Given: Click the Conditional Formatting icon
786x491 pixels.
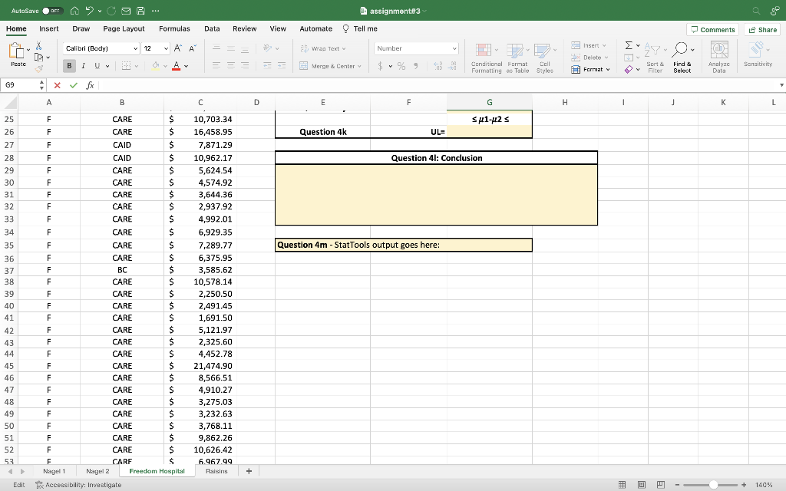Looking at the screenshot, I should [x=484, y=51].
